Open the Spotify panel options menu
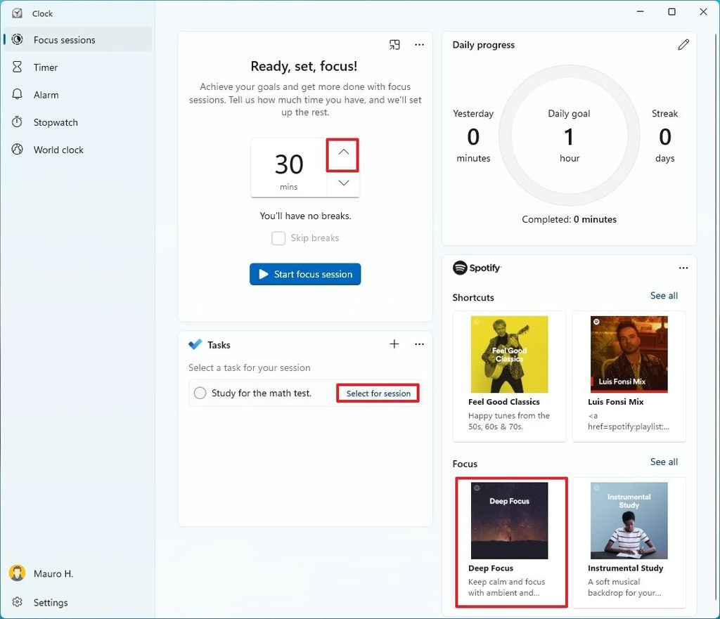This screenshot has width=720, height=619. pyautogui.click(x=683, y=268)
